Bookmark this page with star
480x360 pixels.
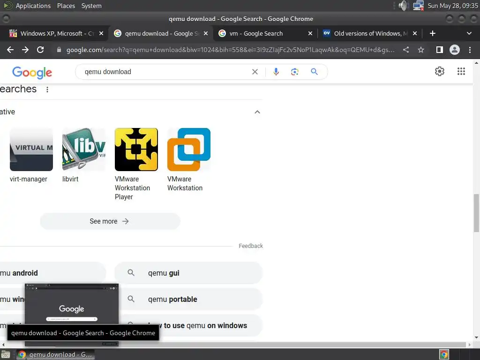click(421, 50)
